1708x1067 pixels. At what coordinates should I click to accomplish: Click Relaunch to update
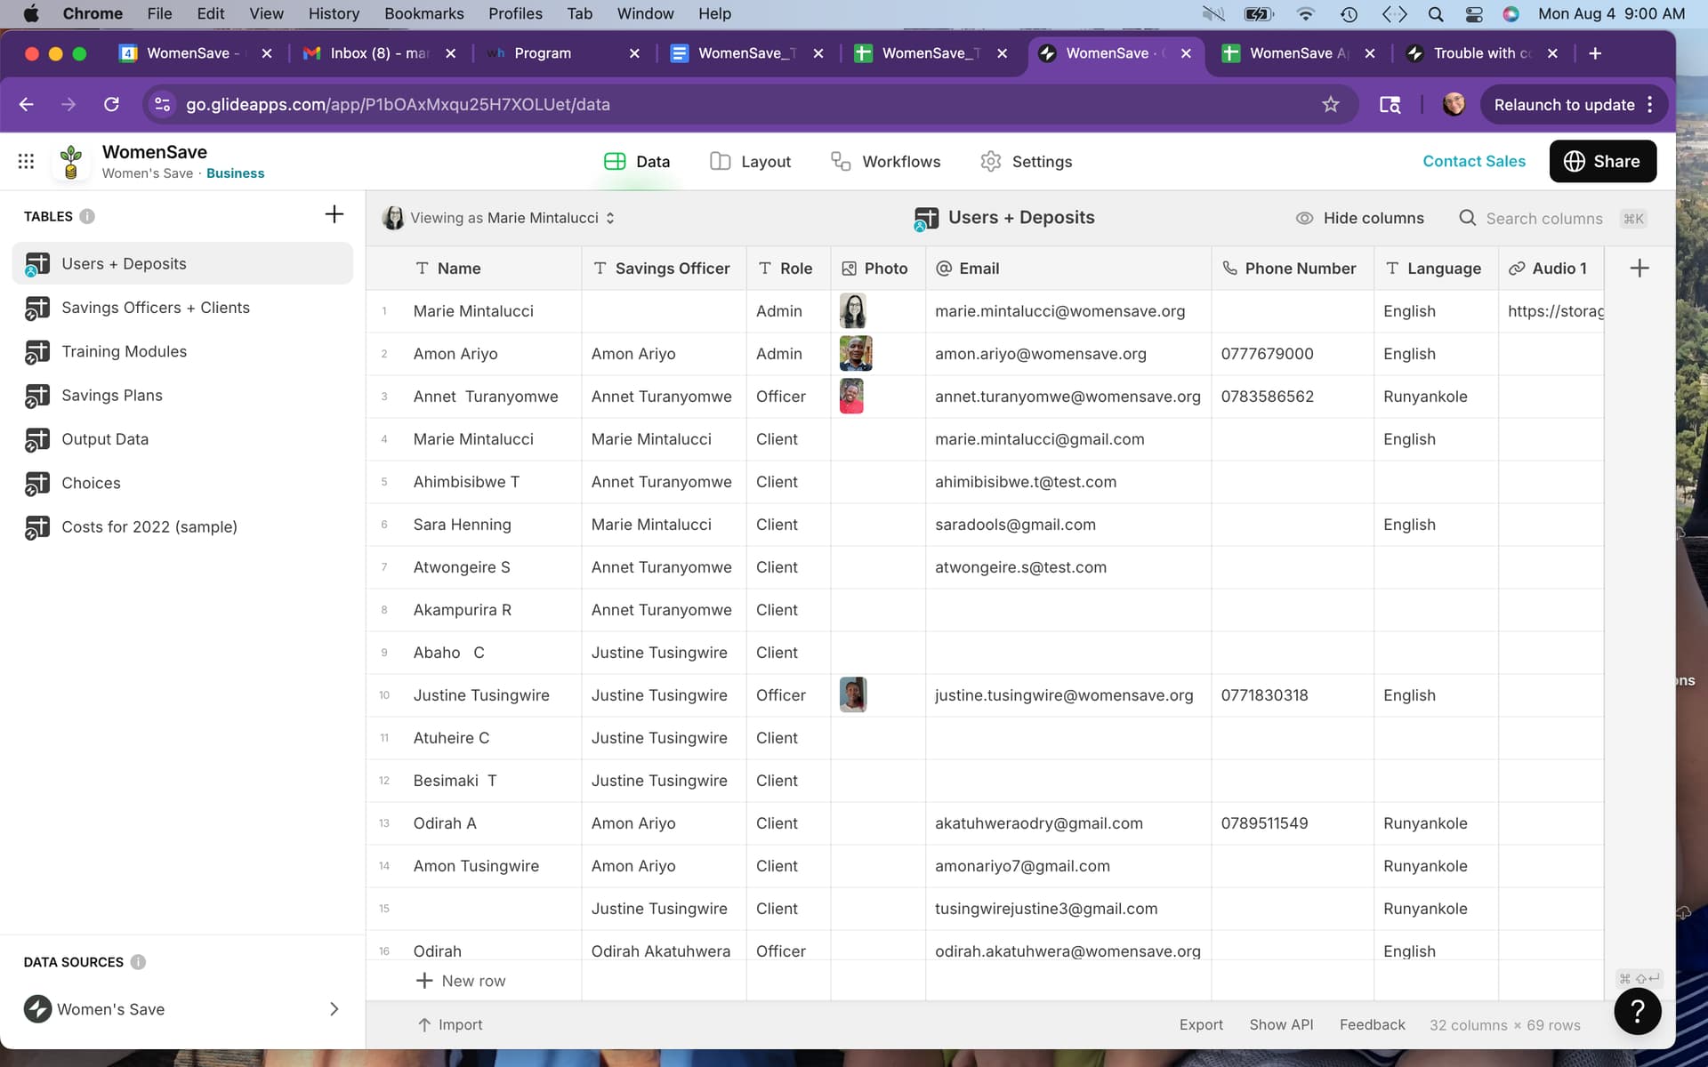[x=1564, y=105]
